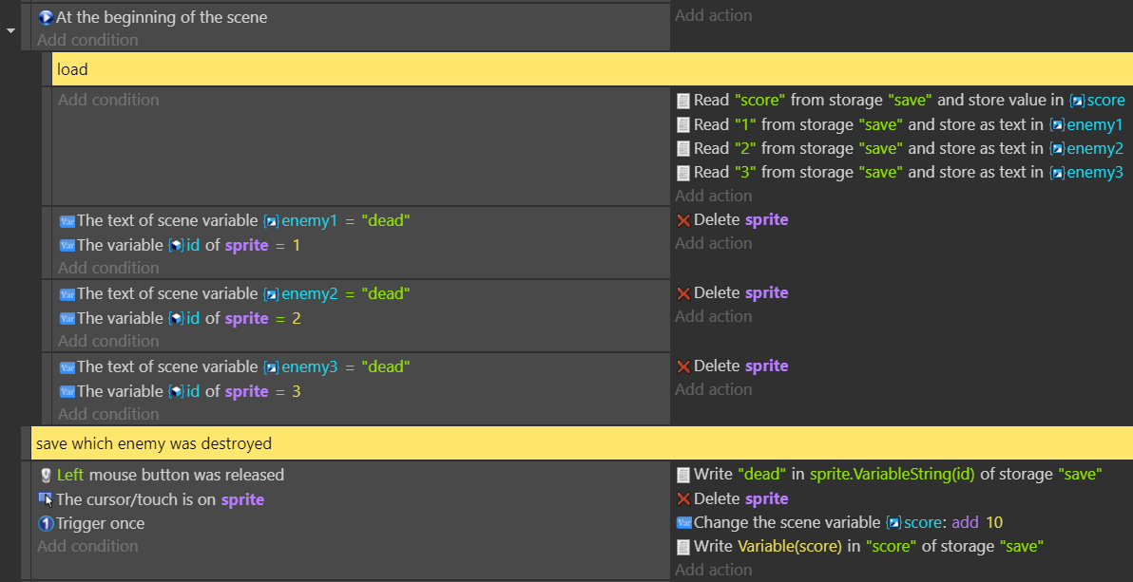This screenshot has width=1133, height=582.
Task: Select condition text enemy2 = "dead"
Action: (243, 294)
